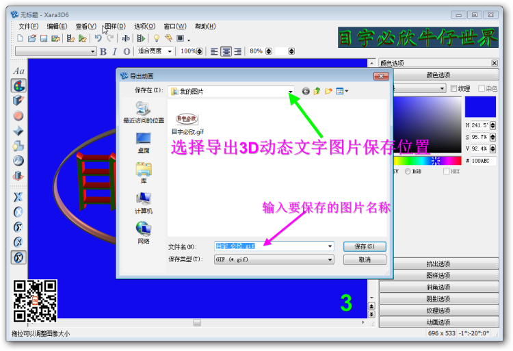Click the current blue color swatch
This screenshot has width=513, height=351.
tap(480, 107)
